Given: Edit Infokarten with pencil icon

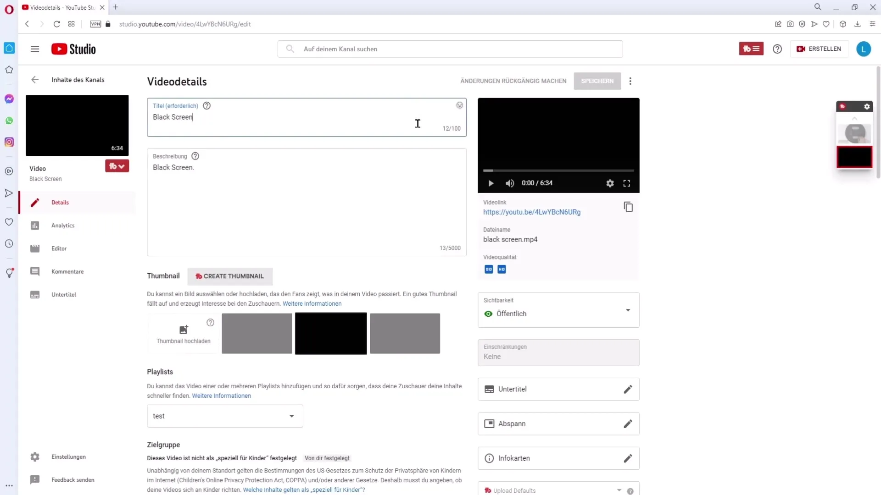Looking at the screenshot, I should pyautogui.click(x=628, y=458).
